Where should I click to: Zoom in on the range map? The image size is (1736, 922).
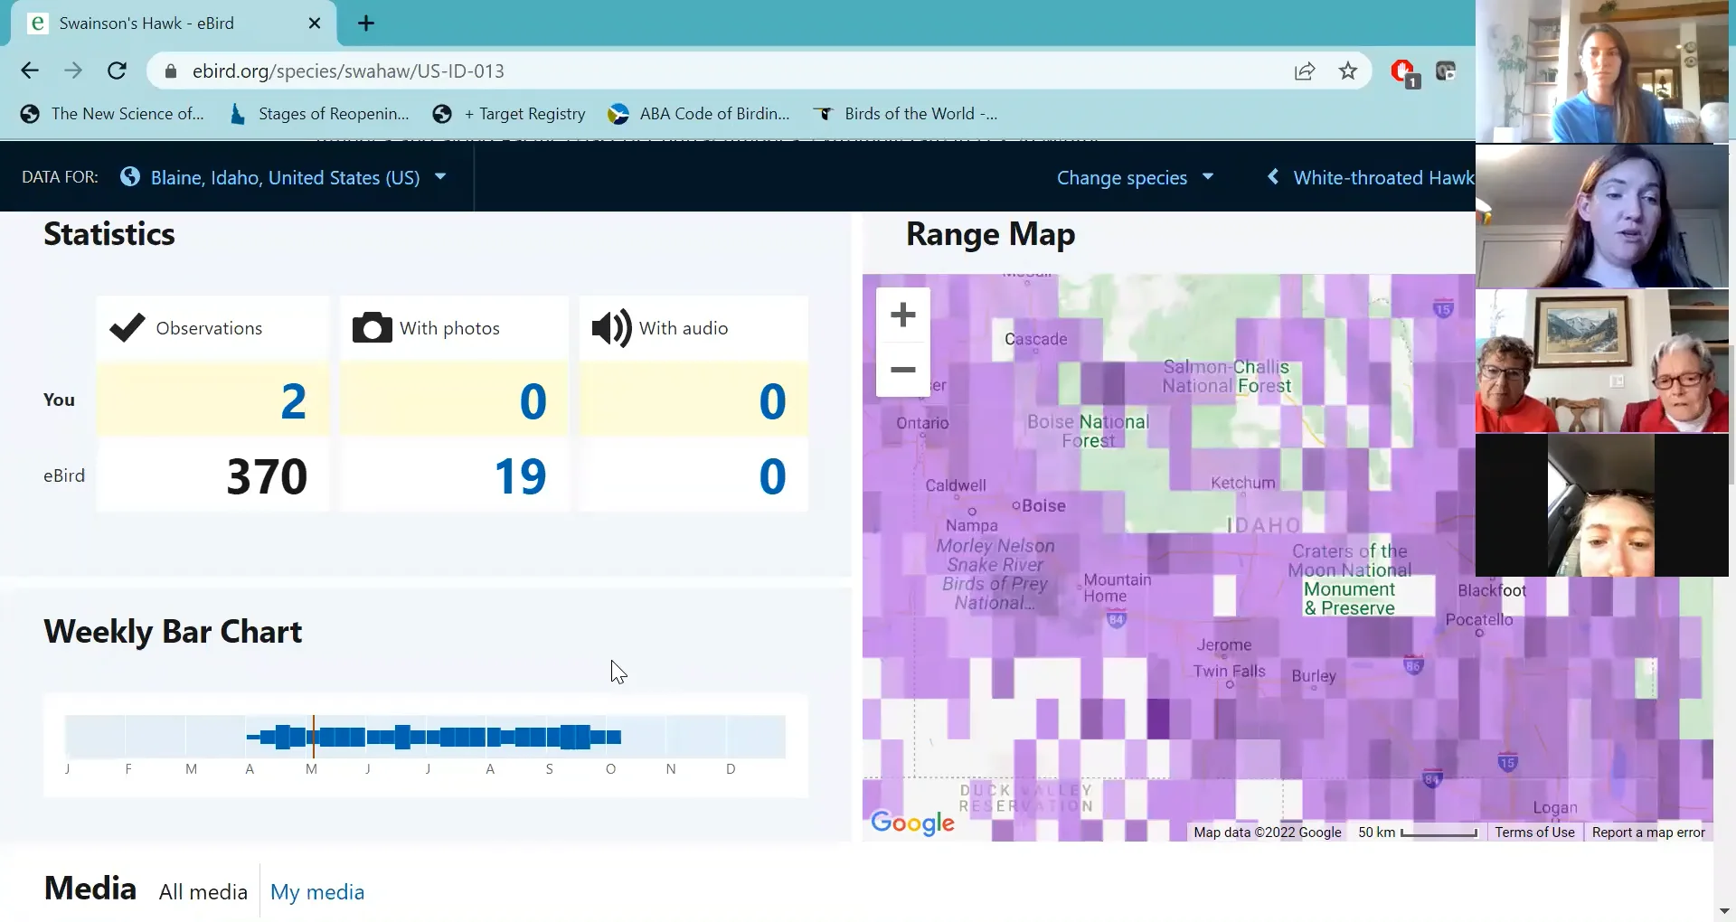pyautogui.click(x=902, y=315)
